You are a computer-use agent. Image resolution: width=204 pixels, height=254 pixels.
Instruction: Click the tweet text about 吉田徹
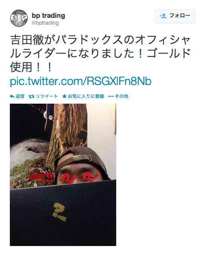(100, 54)
